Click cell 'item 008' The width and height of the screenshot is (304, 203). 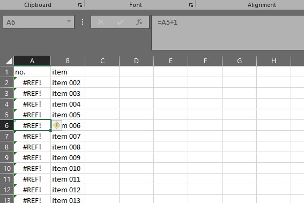coord(68,147)
